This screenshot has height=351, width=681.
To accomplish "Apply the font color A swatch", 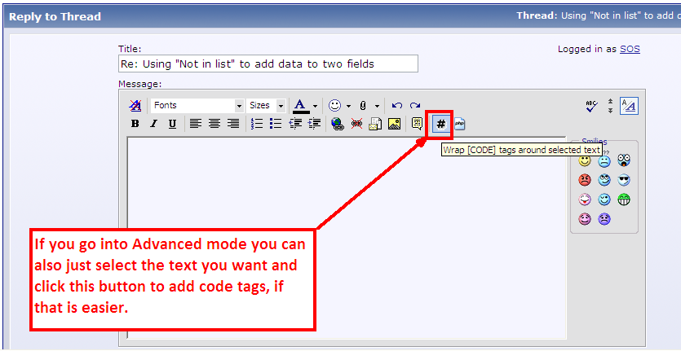I will (x=301, y=106).
